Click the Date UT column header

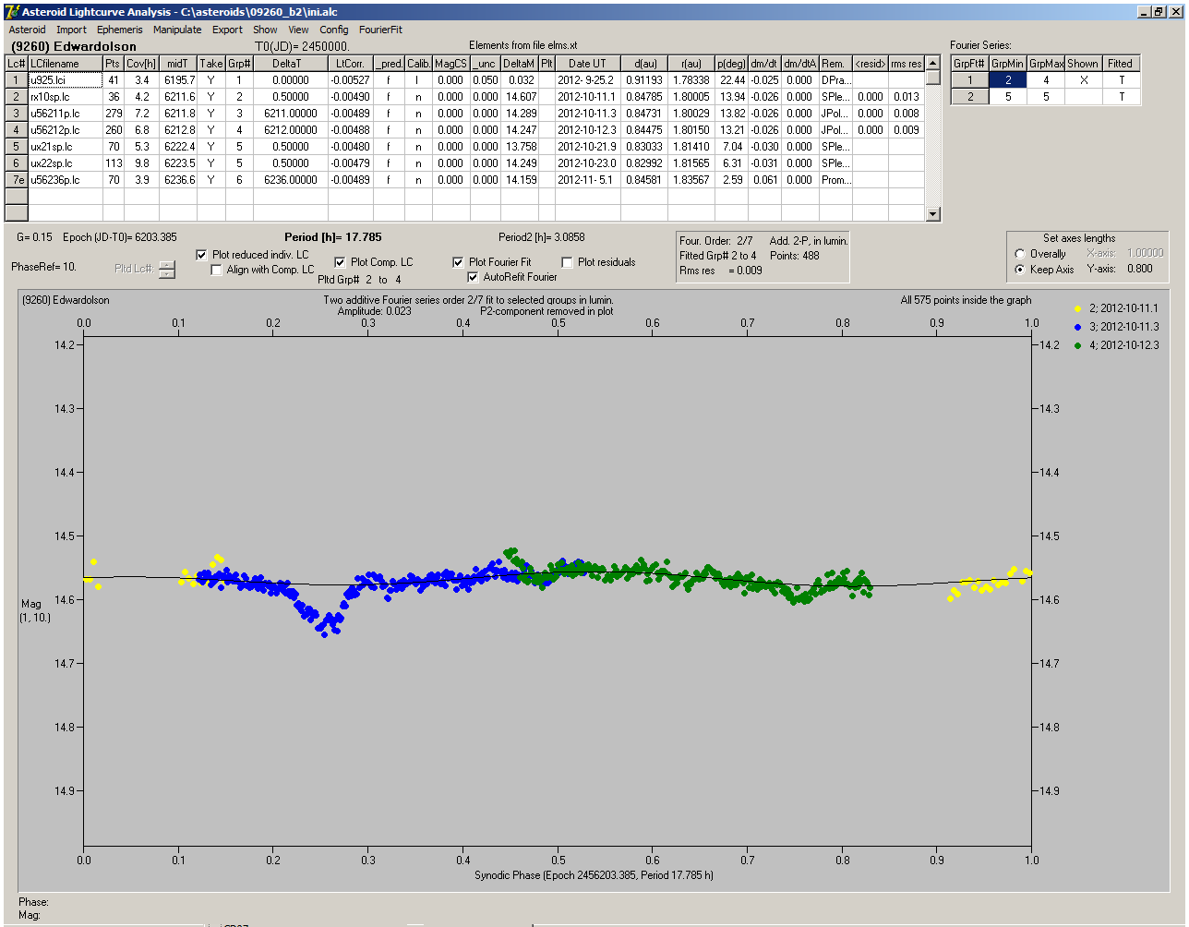coord(587,64)
